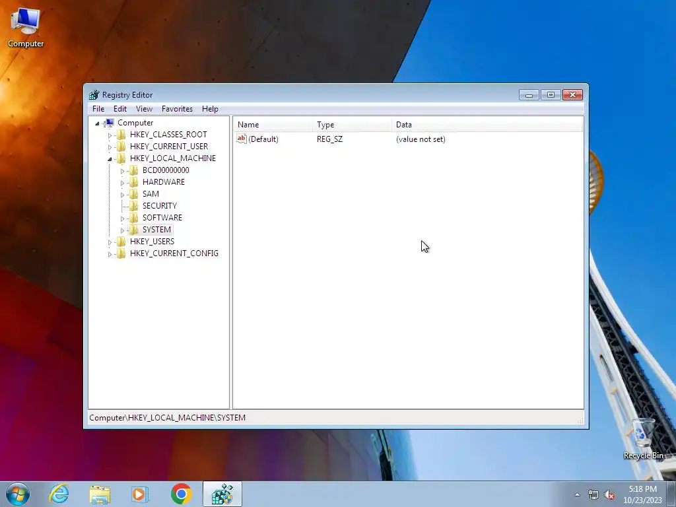Launch Google Chrome from taskbar

point(181,494)
